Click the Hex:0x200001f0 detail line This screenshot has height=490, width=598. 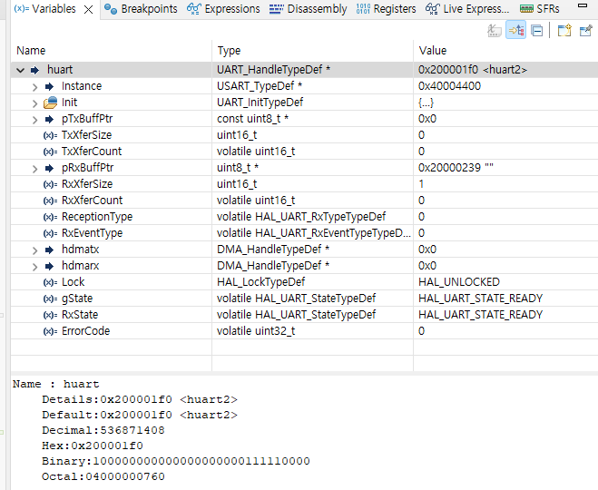click(93, 446)
